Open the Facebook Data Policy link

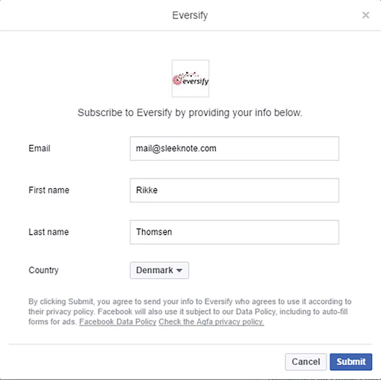tap(118, 322)
